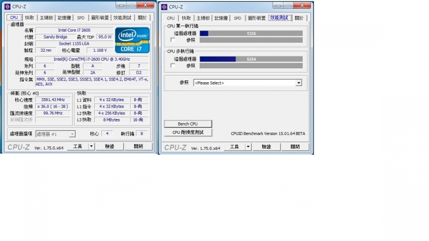
Task: Click the revision value D2
Action: 139,73
